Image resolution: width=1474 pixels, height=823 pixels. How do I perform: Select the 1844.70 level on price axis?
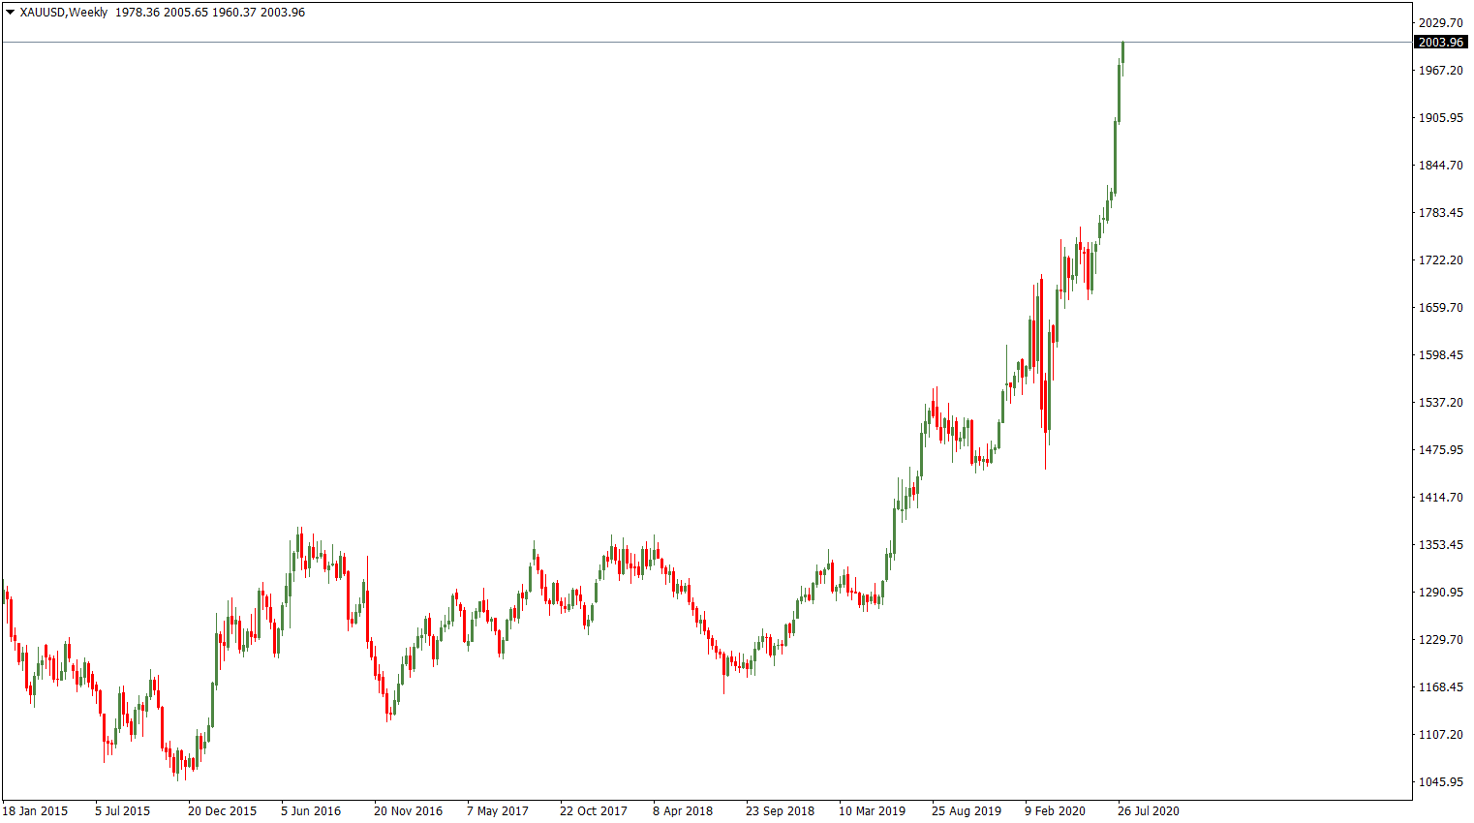1440,165
